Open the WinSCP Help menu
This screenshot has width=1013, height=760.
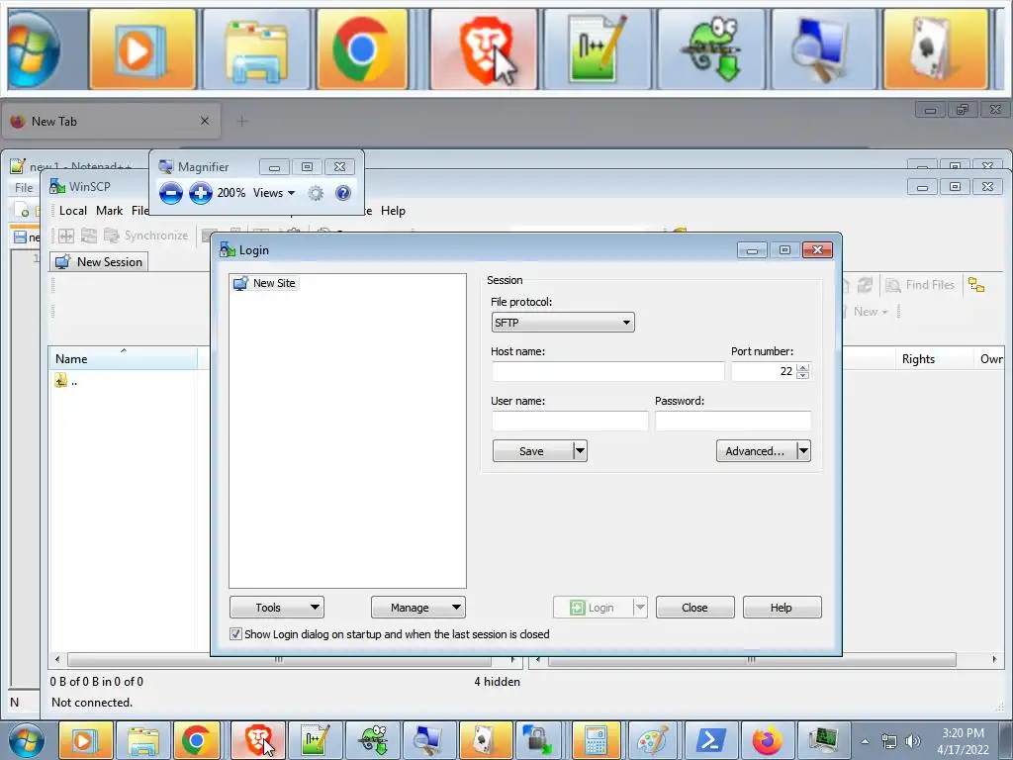coord(393,211)
